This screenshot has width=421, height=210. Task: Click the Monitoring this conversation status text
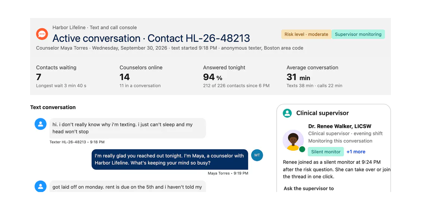click(x=340, y=141)
